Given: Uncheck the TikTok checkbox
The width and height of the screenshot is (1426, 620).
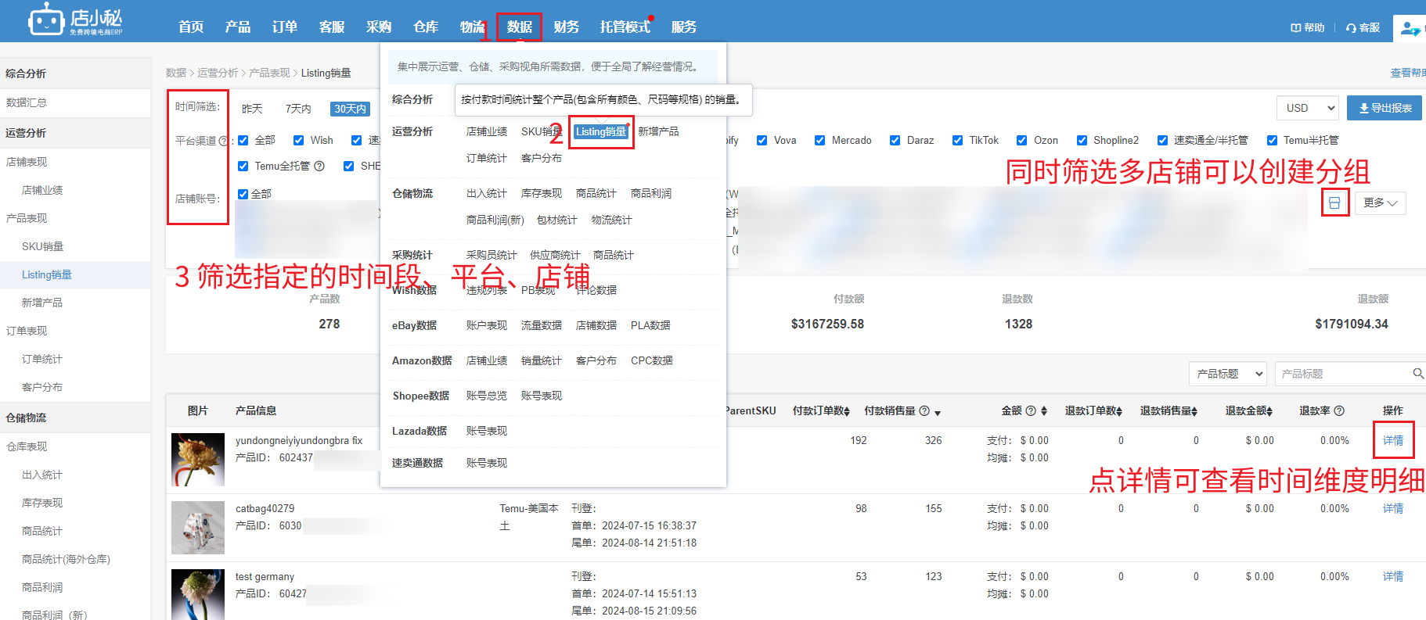Looking at the screenshot, I should point(957,140).
